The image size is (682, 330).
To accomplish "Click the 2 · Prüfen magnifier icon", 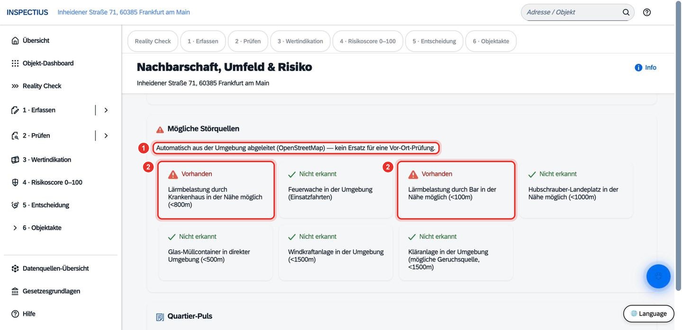I will pyautogui.click(x=15, y=136).
